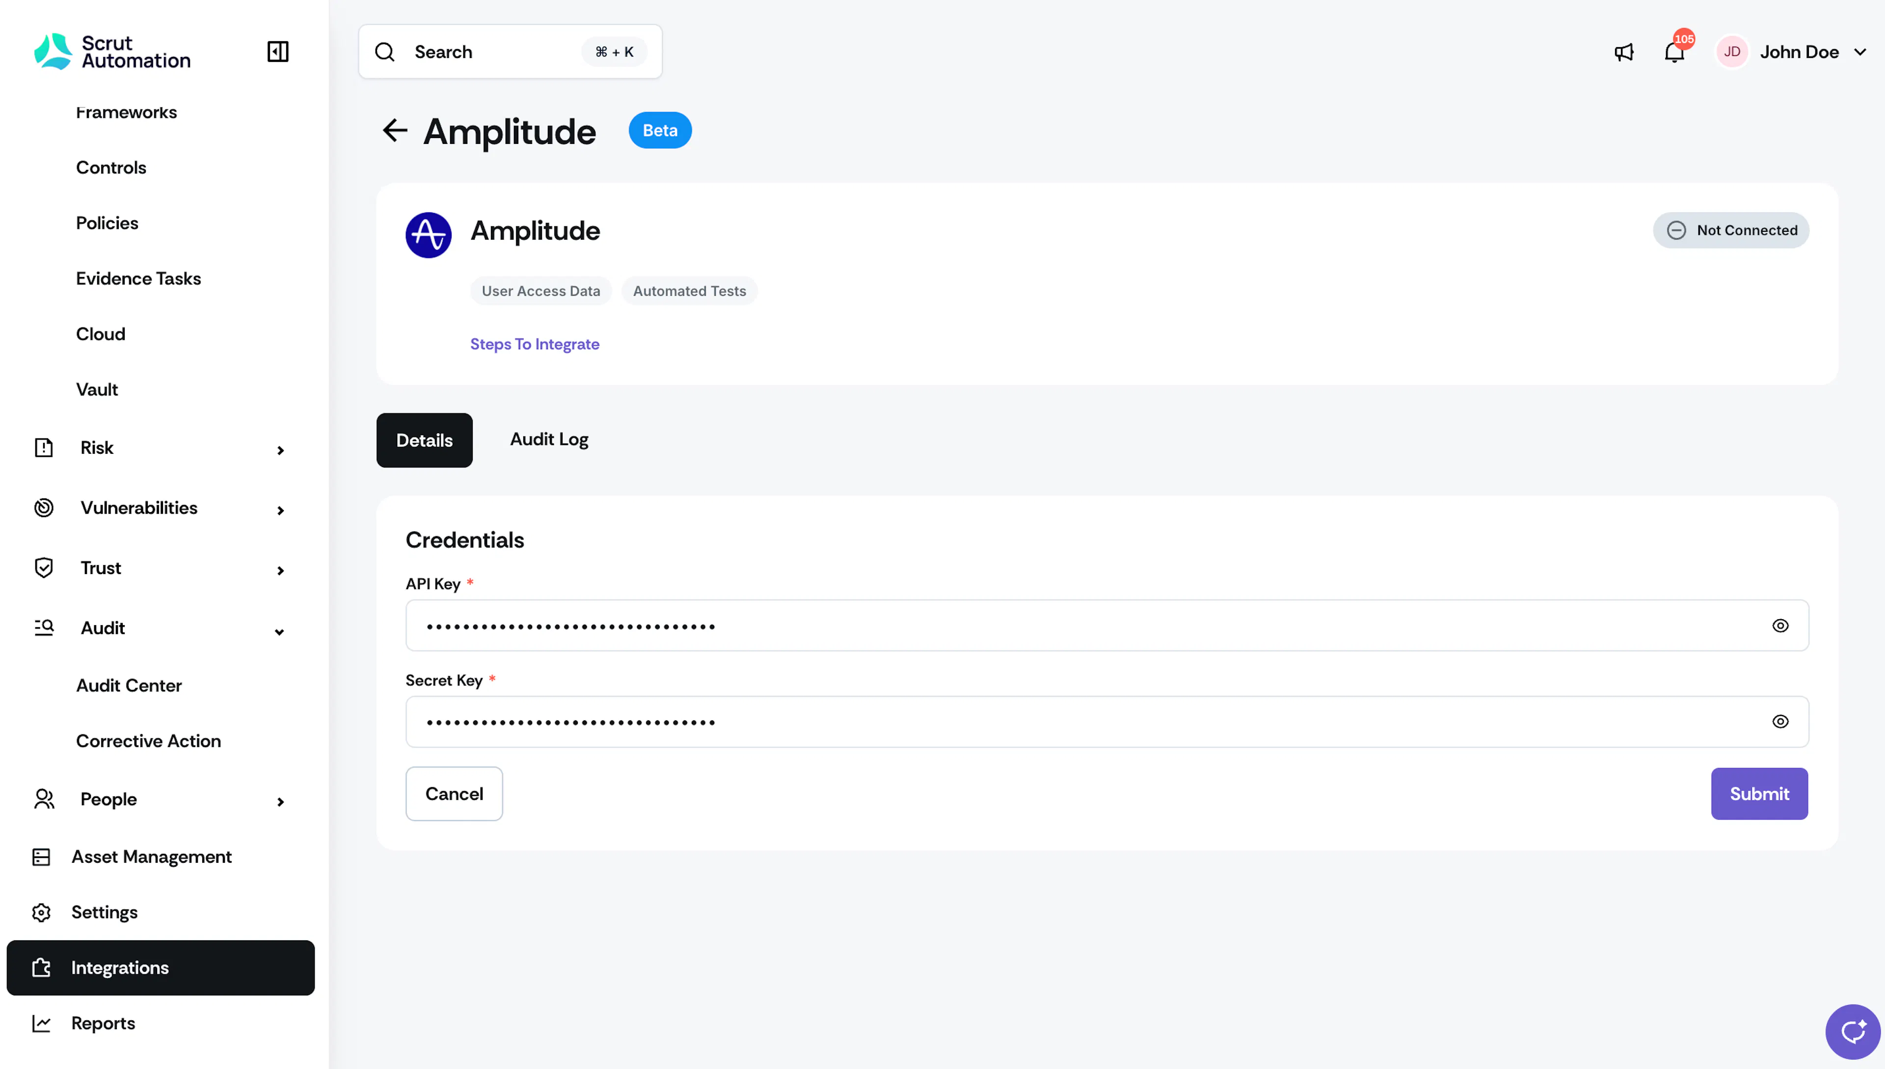Collapse the sidebar panel icon
This screenshot has height=1069, width=1885.
tap(277, 52)
